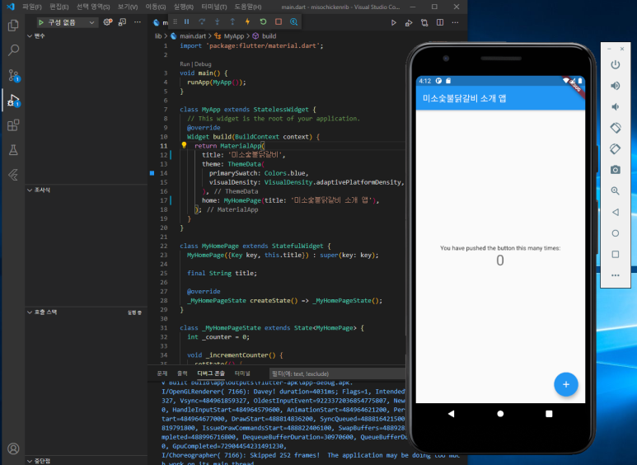Open the Search view in activity bar

tap(13, 50)
